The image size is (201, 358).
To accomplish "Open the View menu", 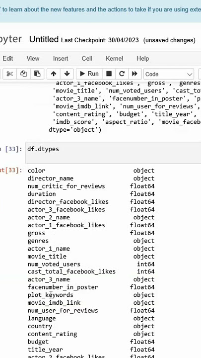I will [x=33, y=59].
